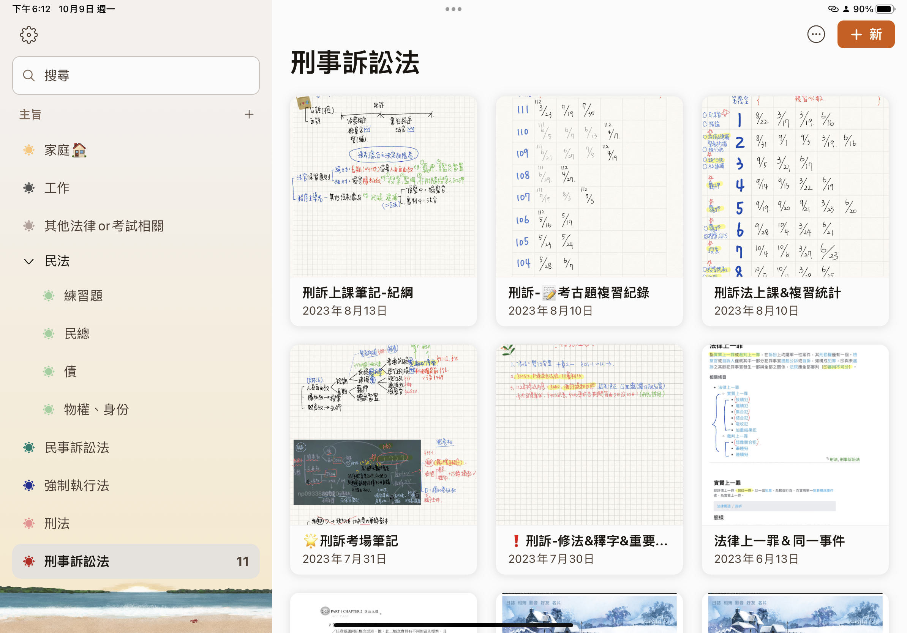Image resolution: width=907 pixels, height=633 pixels.
Task: Tap the three-dot multitasking indicator at top
Action: (453, 9)
